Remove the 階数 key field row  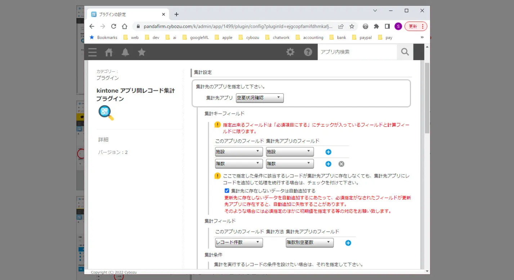click(341, 164)
